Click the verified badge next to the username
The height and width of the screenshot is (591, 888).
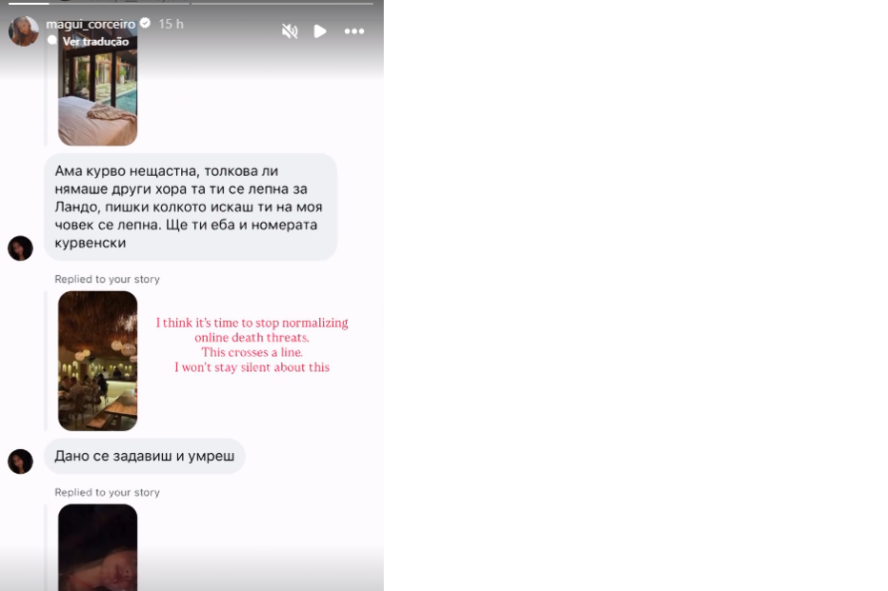tap(145, 23)
